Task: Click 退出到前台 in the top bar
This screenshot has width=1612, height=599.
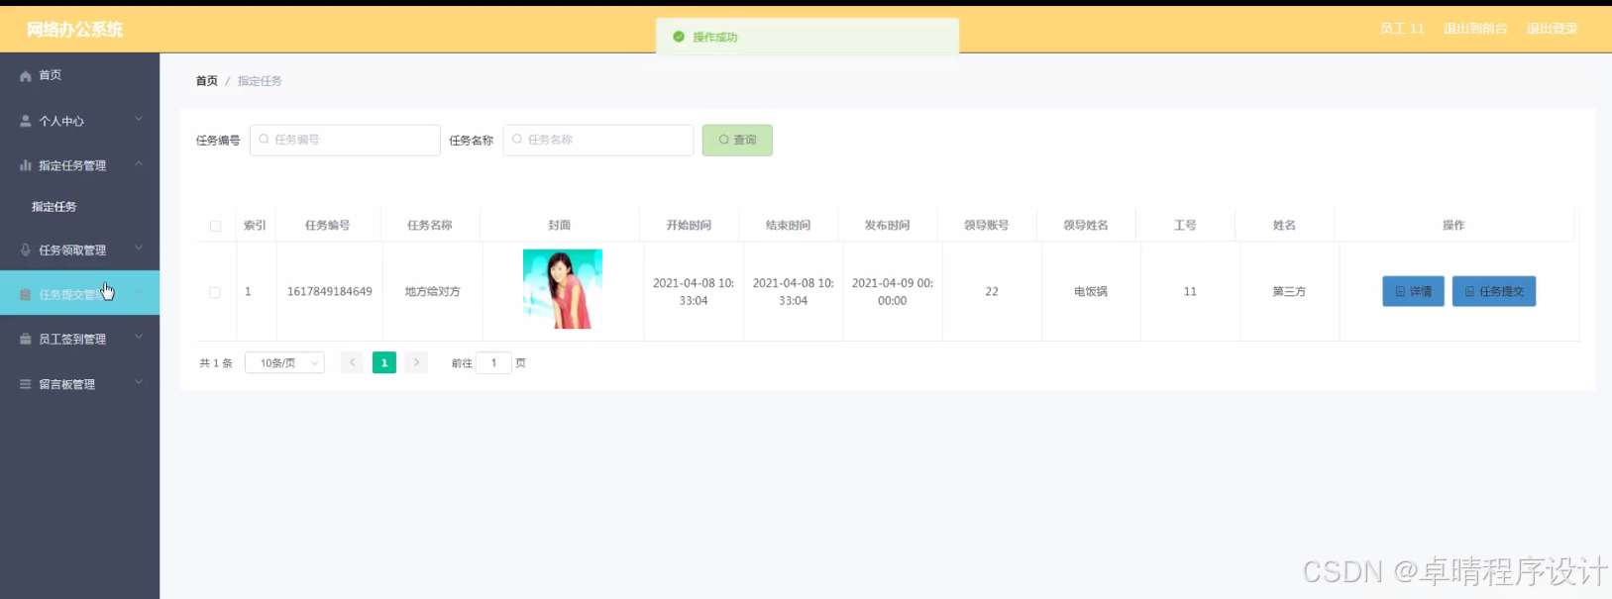Action: [x=1475, y=29]
